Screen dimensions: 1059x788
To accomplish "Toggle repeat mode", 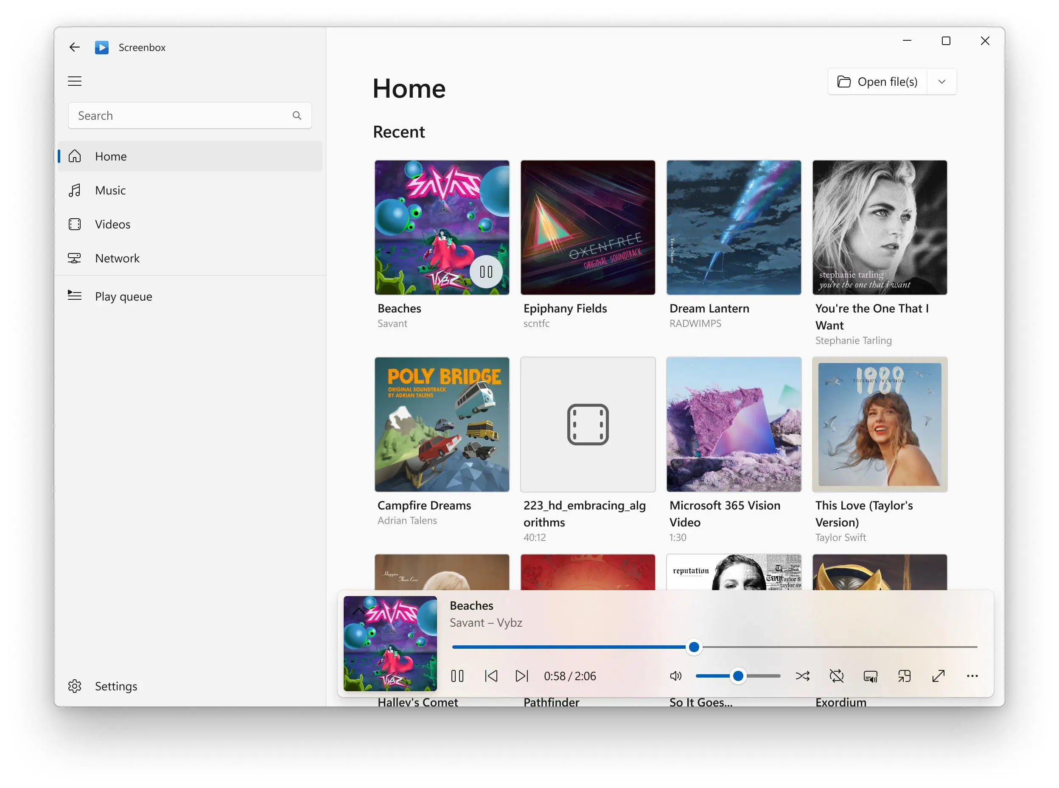I will click(836, 676).
